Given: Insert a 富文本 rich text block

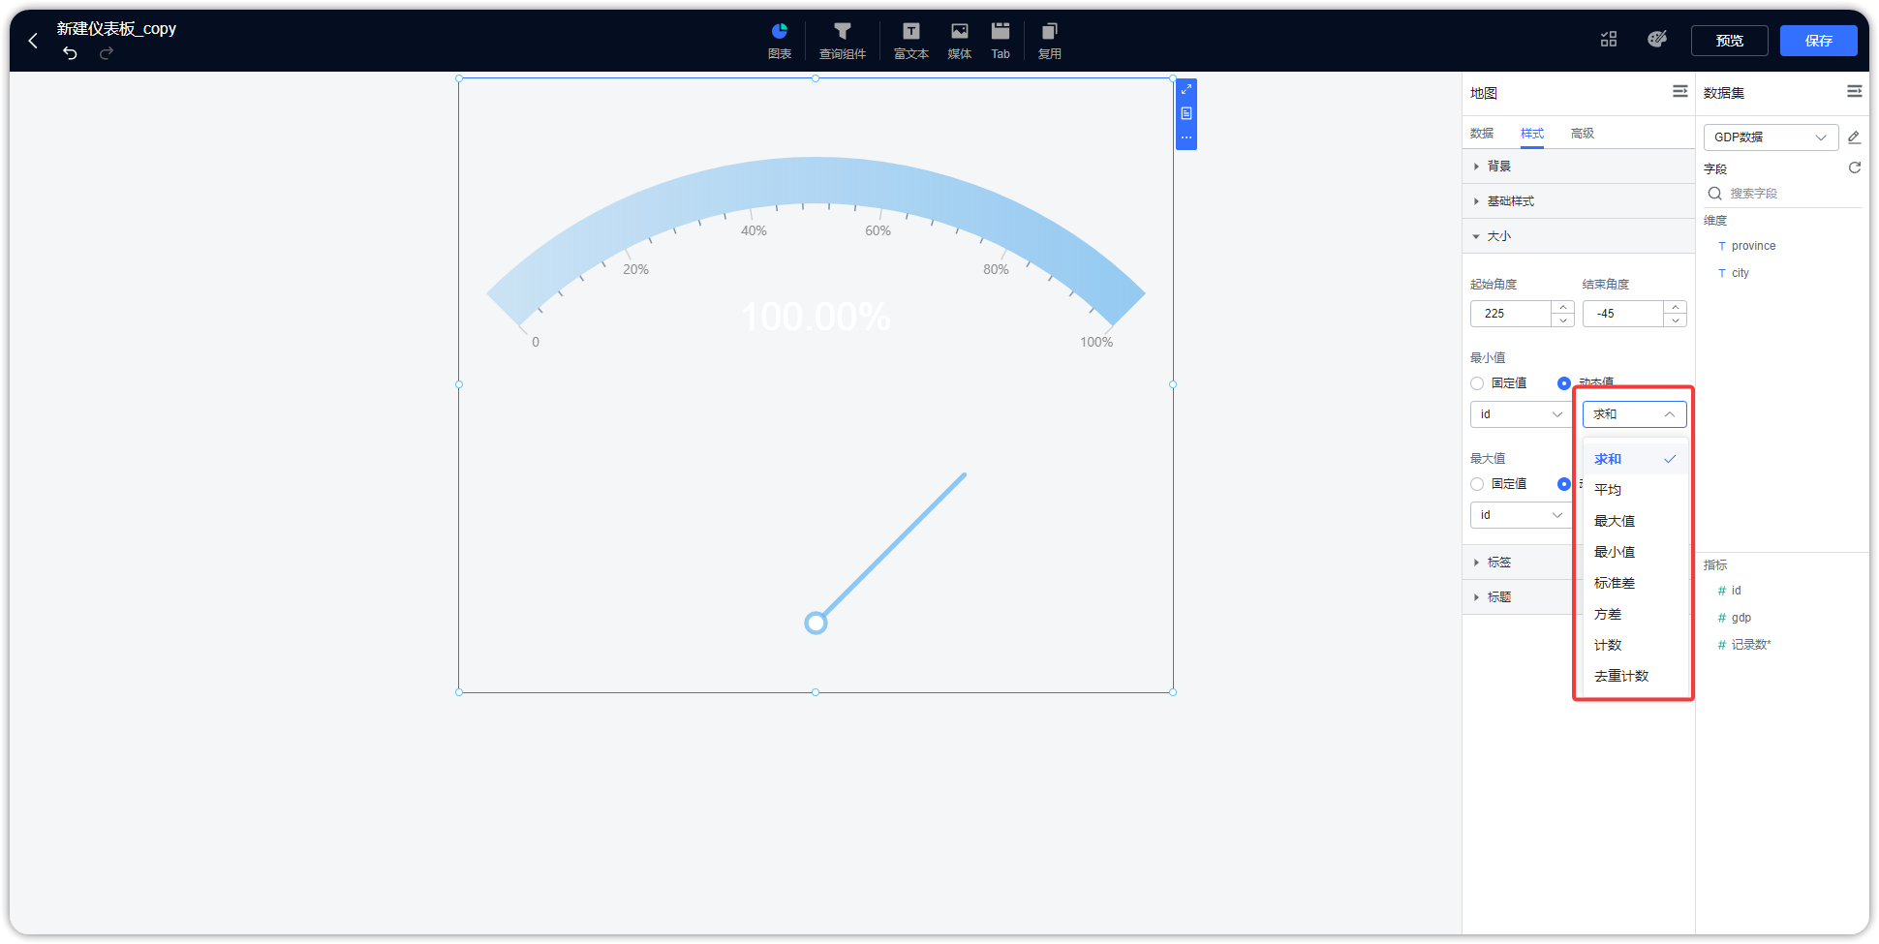Looking at the screenshot, I should pos(911,41).
